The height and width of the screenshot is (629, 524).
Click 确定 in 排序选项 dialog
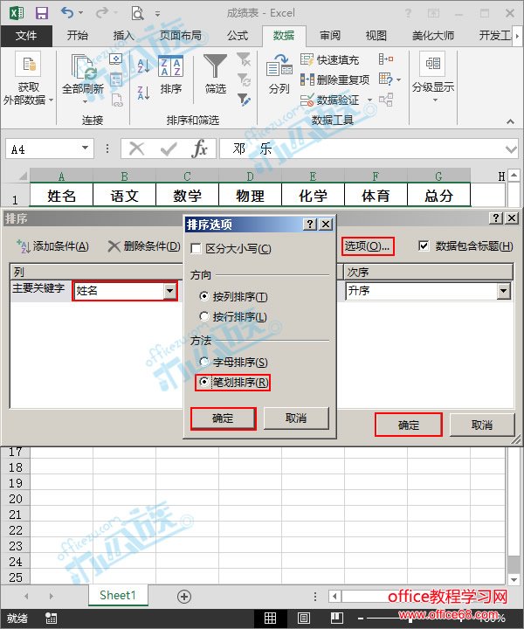click(x=223, y=418)
